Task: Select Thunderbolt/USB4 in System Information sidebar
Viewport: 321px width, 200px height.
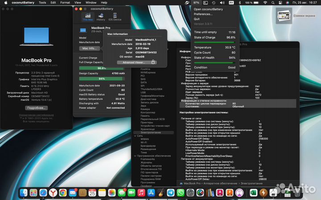Action: coord(151,89)
